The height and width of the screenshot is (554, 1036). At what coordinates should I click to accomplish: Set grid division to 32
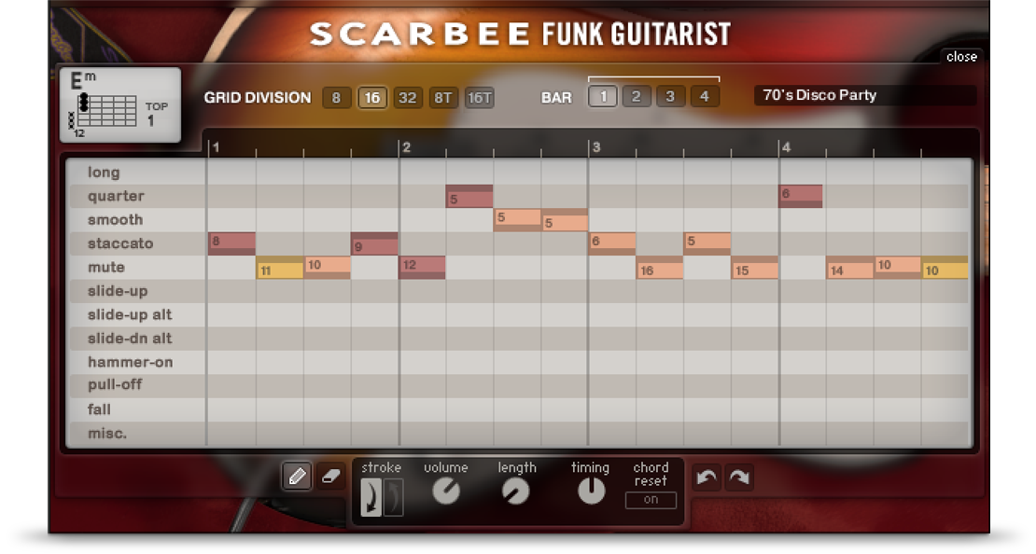click(407, 97)
